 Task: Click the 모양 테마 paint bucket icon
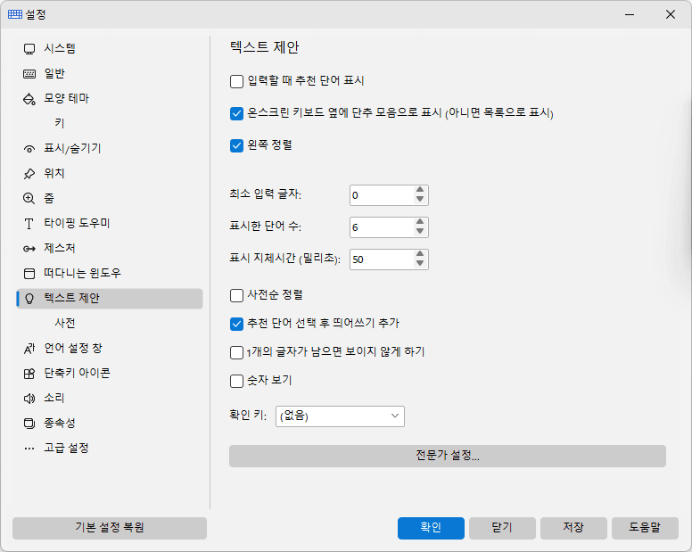pyautogui.click(x=29, y=99)
